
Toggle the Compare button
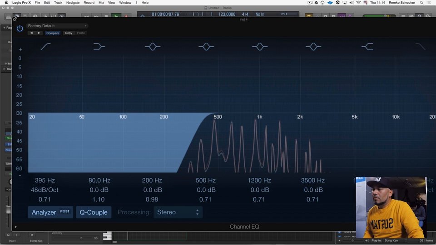tap(53, 33)
